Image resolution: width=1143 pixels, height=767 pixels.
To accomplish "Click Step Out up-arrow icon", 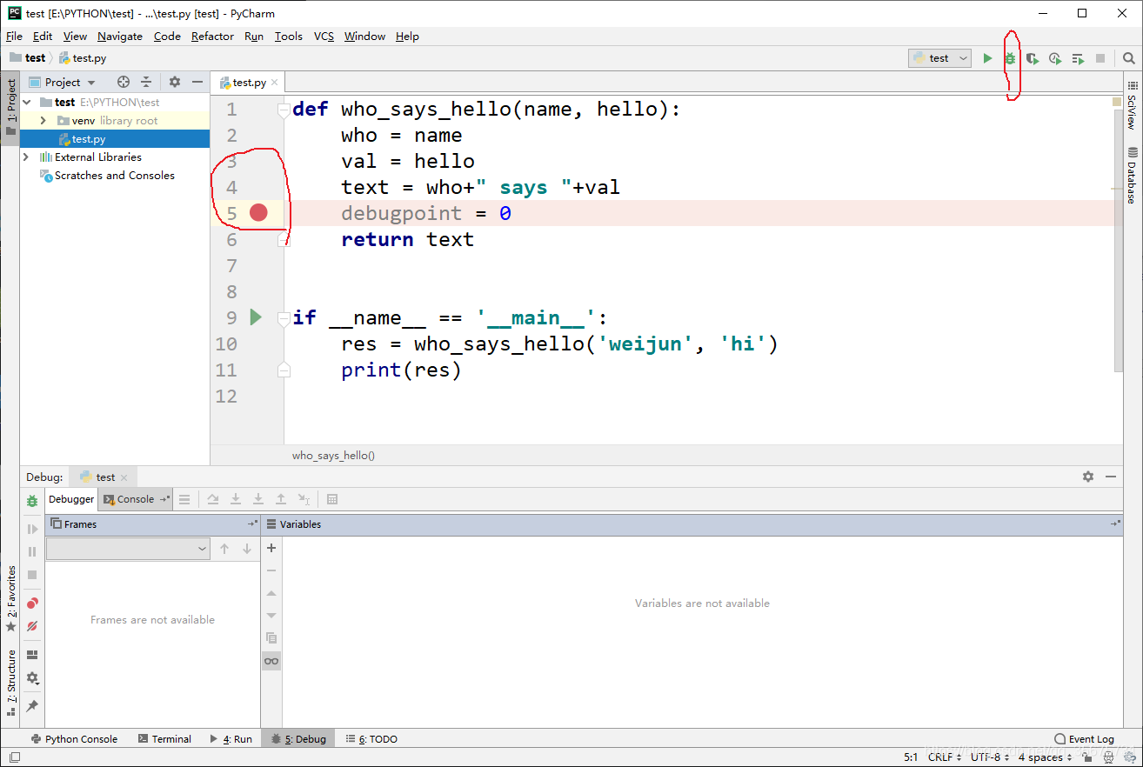I will click(x=281, y=499).
